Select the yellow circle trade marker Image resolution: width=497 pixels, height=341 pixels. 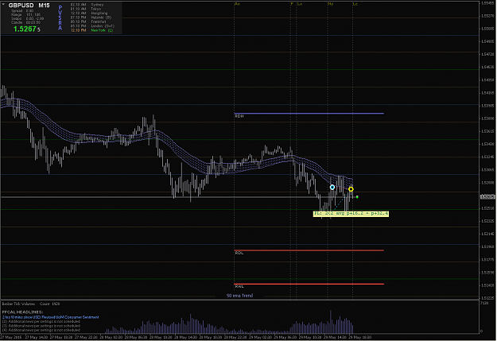(351, 189)
